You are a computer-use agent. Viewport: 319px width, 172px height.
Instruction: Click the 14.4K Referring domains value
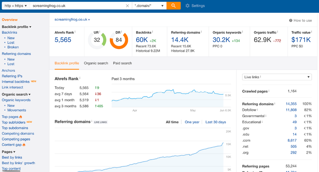[x=180, y=40]
